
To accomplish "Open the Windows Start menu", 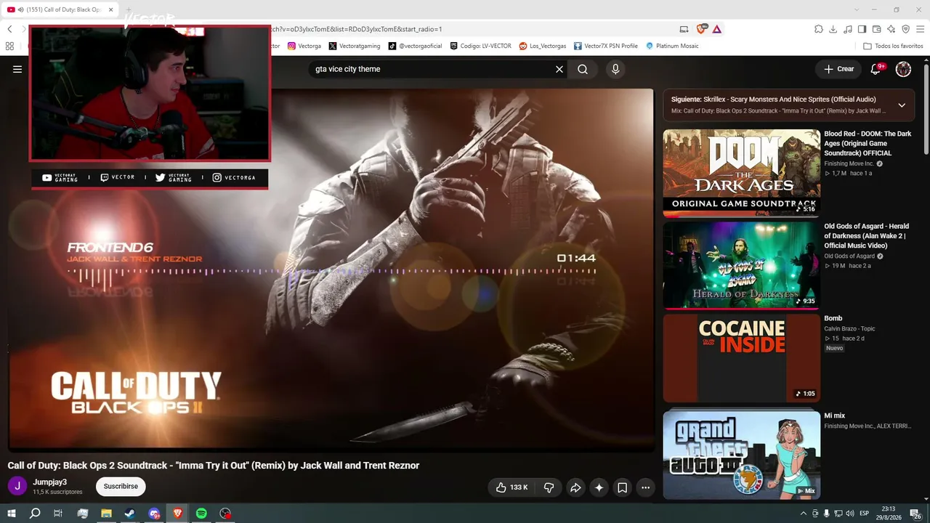I will pos(12,514).
